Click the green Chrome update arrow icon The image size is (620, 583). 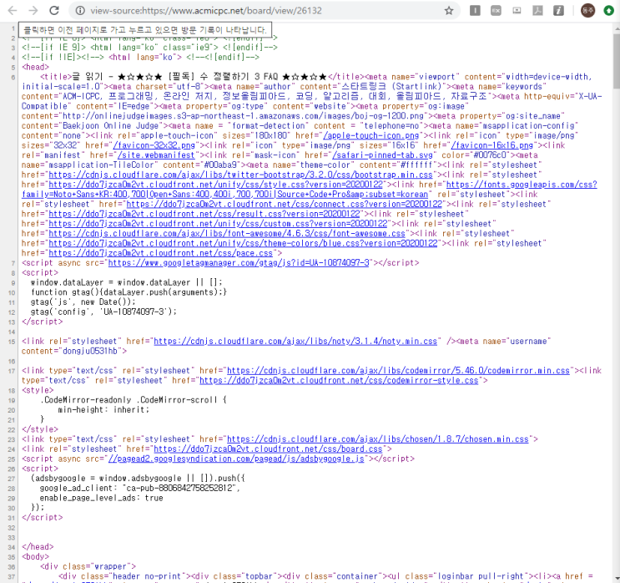(x=609, y=11)
